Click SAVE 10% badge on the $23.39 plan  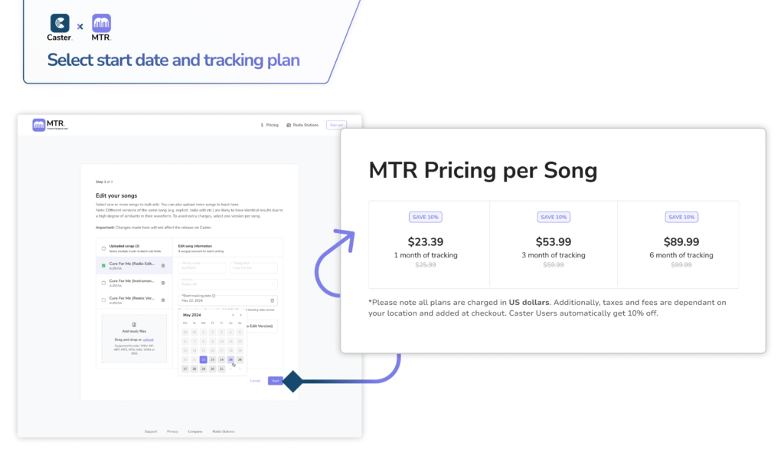tap(426, 217)
